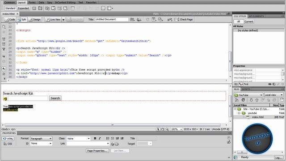Click Browse for File folder icon
The width and height of the screenshot is (286, 161).
click(117, 144)
